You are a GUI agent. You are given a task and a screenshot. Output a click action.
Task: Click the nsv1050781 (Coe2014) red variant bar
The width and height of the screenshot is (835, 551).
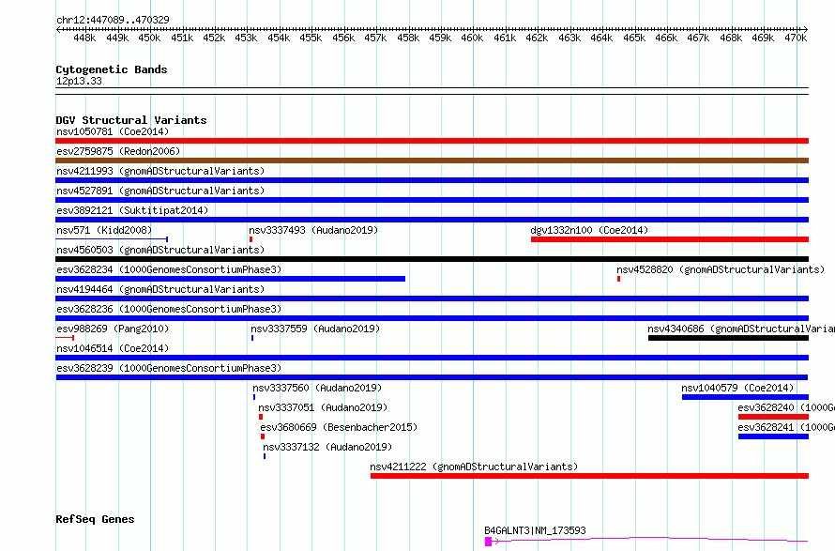click(432, 141)
